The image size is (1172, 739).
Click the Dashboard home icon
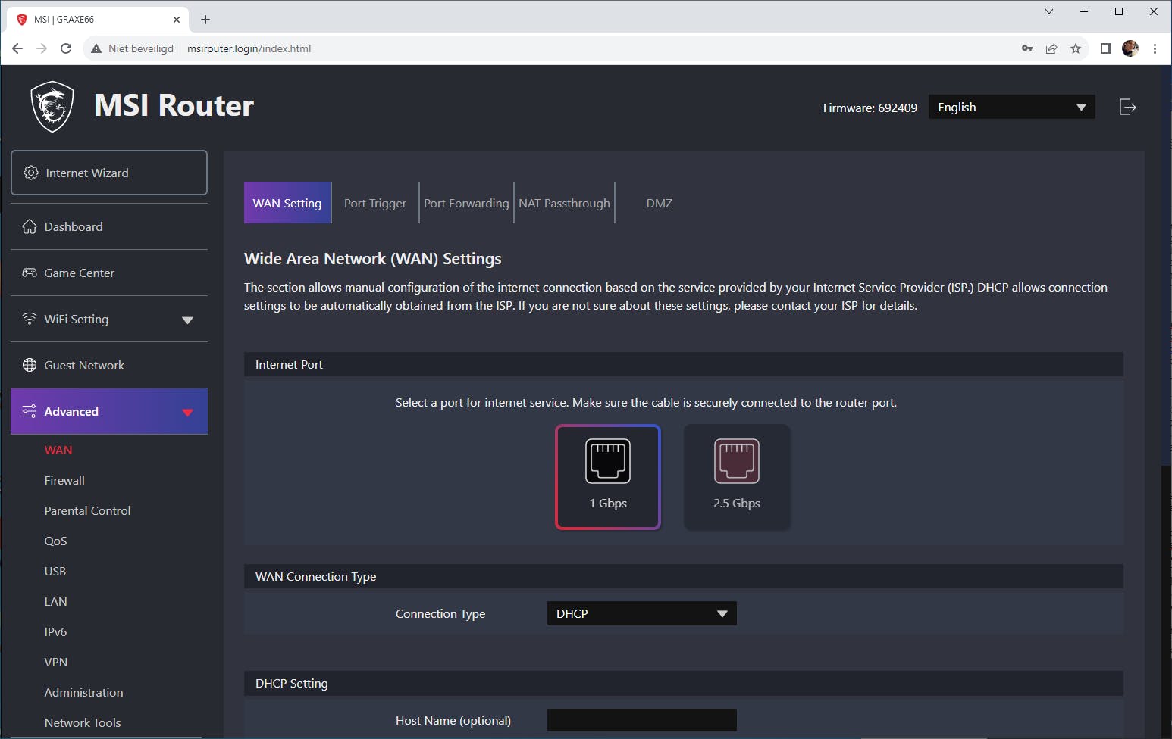(30, 226)
